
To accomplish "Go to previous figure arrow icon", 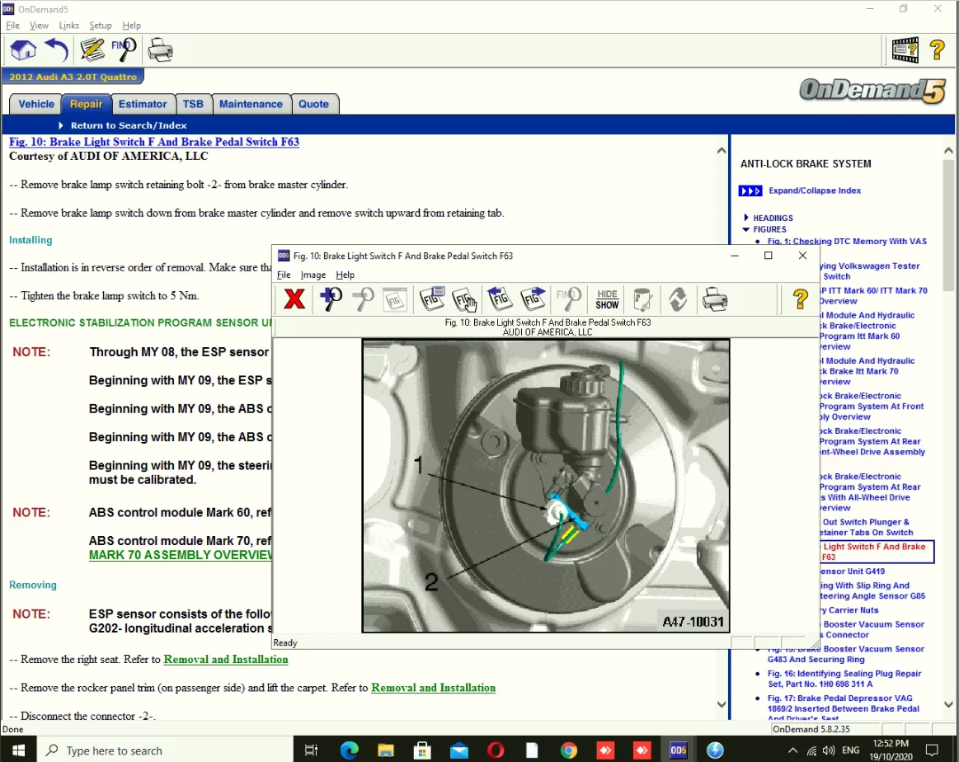I will tap(501, 299).
